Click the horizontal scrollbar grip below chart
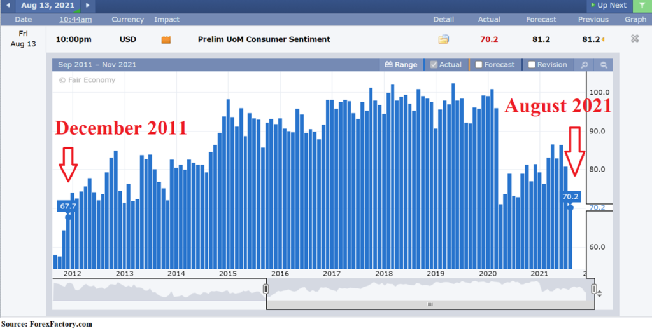 pos(430,304)
